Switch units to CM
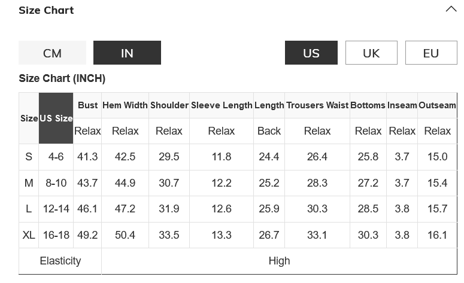The height and width of the screenshot is (283, 464). click(x=52, y=53)
